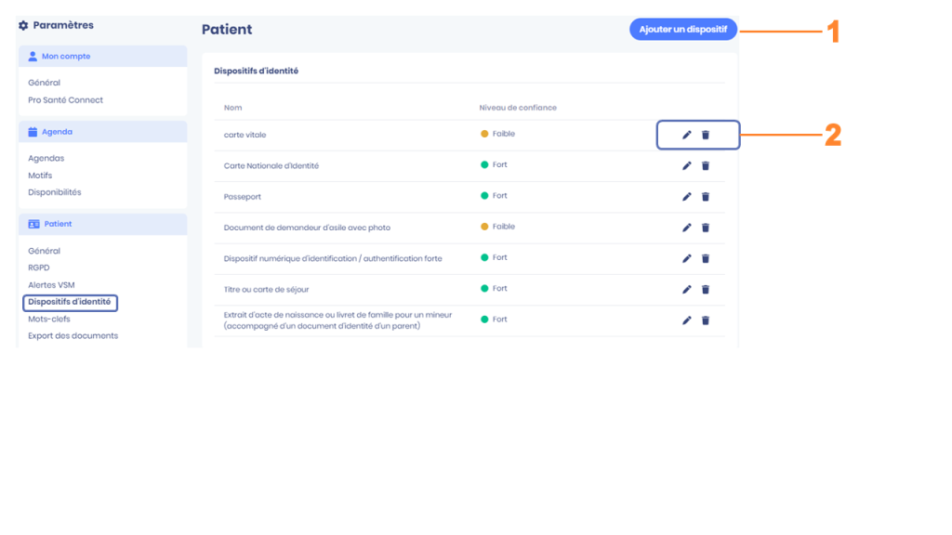Edit Document de demandeur d'asile entry
The width and height of the screenshot is (952, 535).
(x=687, y=228)
